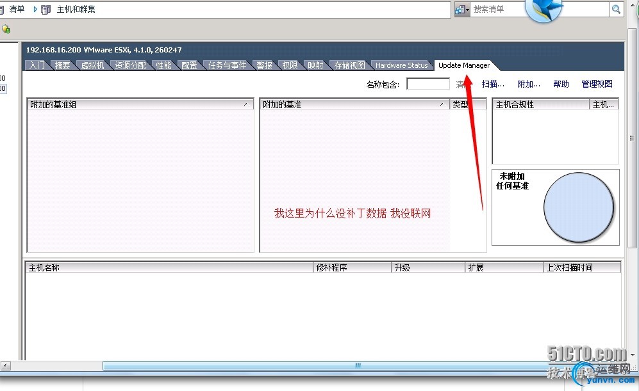639x391 pixels.
Task: Click the 附加... link
Action: point(529,84)
